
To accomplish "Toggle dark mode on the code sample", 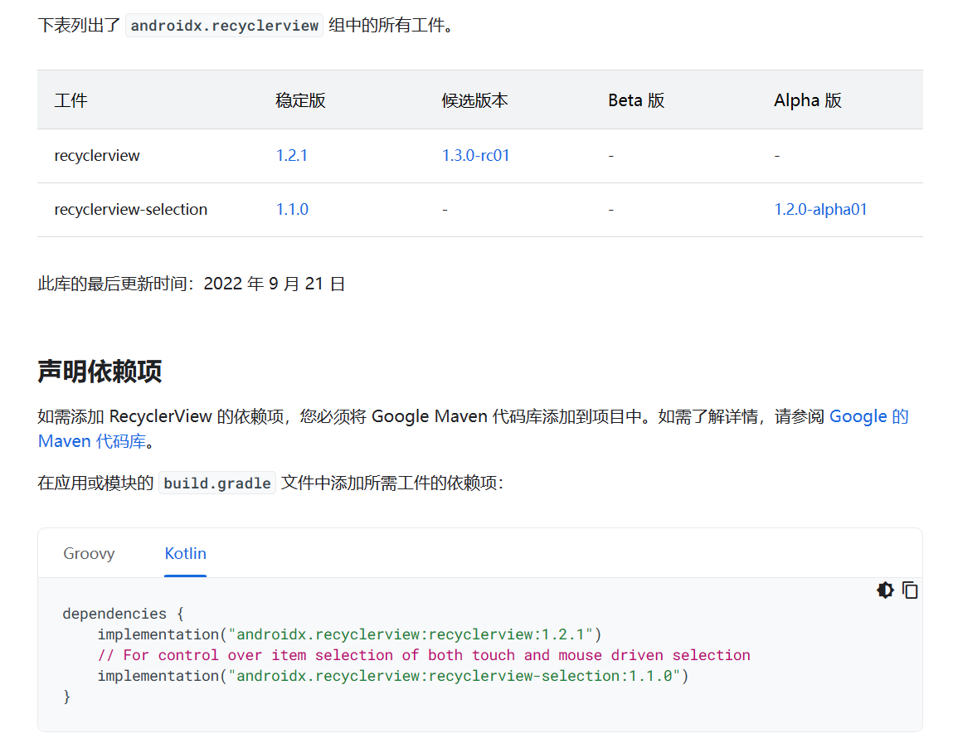I will (x=885, y=590).
